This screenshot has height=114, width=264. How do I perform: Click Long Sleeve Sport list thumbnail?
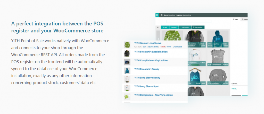[127, 88]
